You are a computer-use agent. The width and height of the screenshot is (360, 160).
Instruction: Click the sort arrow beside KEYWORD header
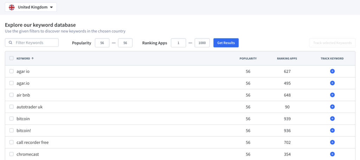(x=33, y=59)
